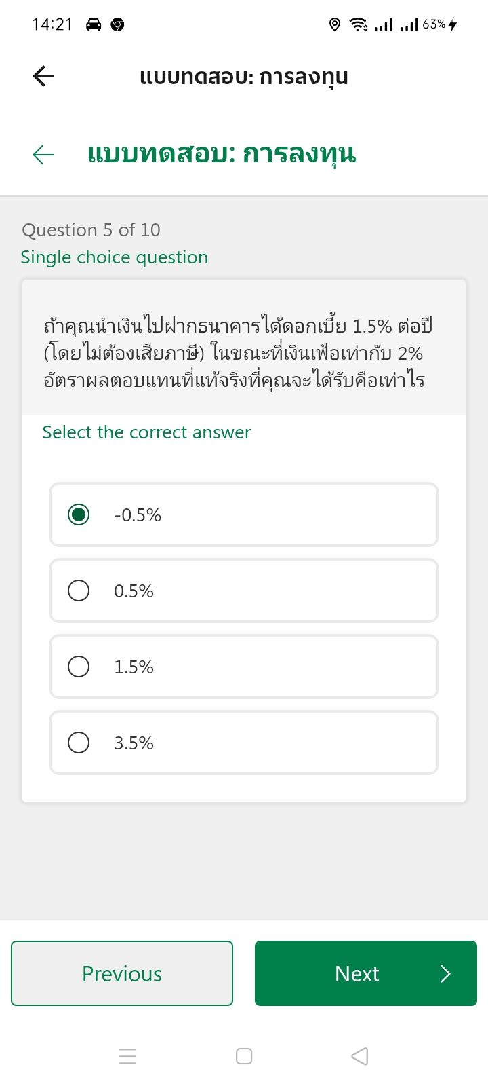Tap the Chrome icon in status bar
Viewport: 488px width, 1086px height.
(x=117, y=25)
